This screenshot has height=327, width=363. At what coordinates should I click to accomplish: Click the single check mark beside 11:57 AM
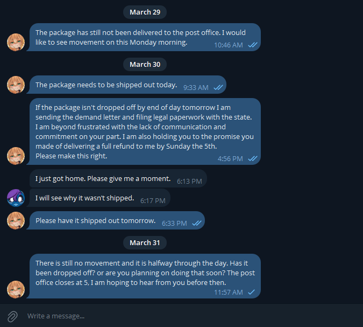click(x=251, y=293)
